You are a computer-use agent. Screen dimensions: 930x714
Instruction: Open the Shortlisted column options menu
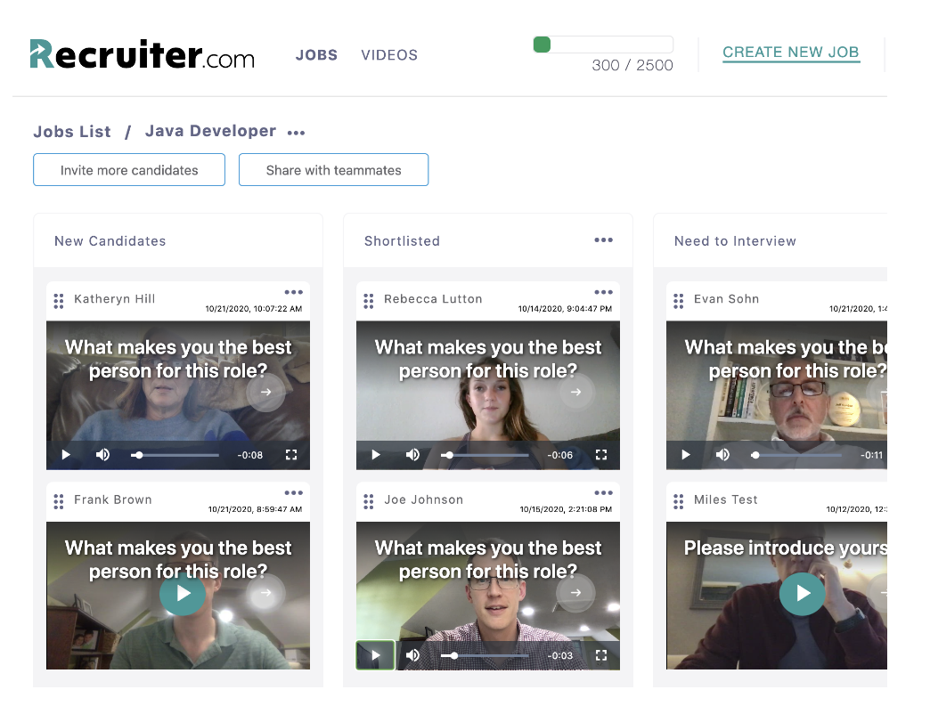(x=604, y=240)
